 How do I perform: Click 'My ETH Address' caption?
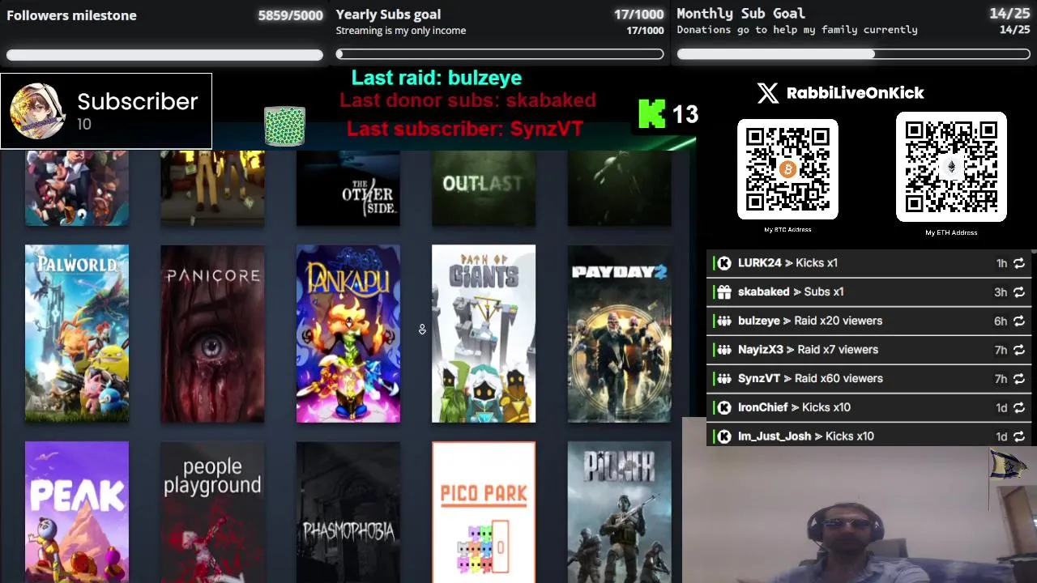click(x=951, y=233)
